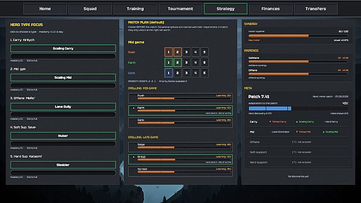Open the Home tab

(45, 9)
